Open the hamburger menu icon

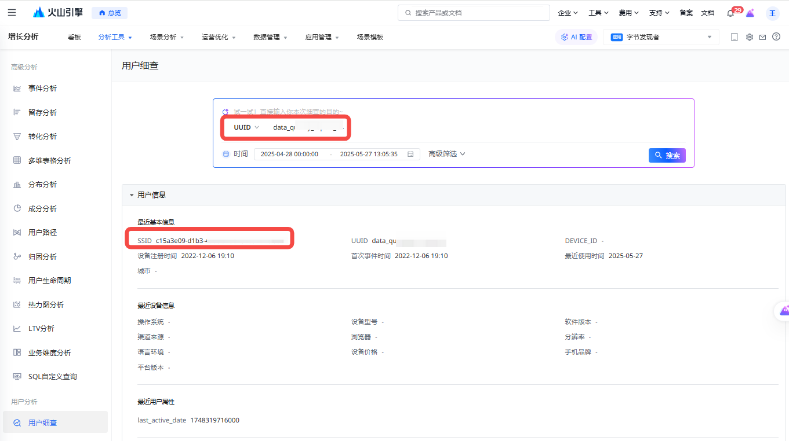coord(12,13)
